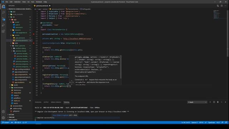The width and height of the screenshot is (229, 129).
Task: Open the Selection menu
Action: (x=17, y=2)
